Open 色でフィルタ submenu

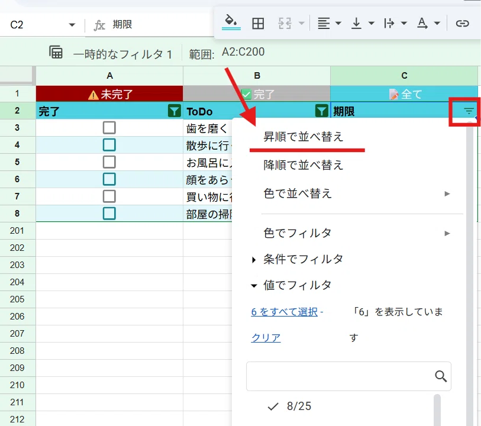(x=349, y=233)
